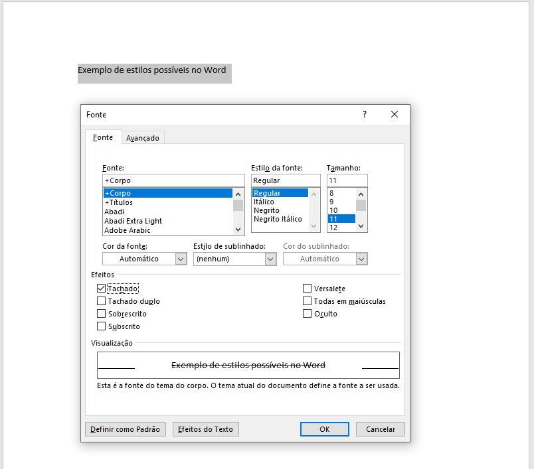The height and width of the screenshot is (469, 534).
Task: Enable the Tachado duplo checkbox
Action: [101, 301]
